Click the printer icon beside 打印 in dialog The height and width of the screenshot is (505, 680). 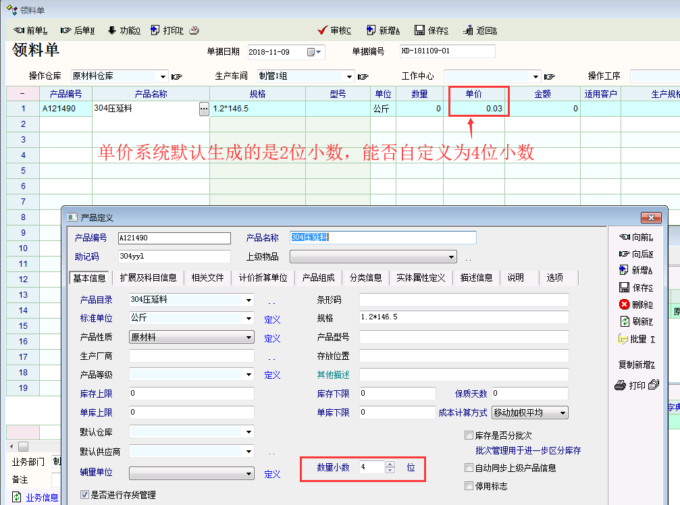click(621, 386)
